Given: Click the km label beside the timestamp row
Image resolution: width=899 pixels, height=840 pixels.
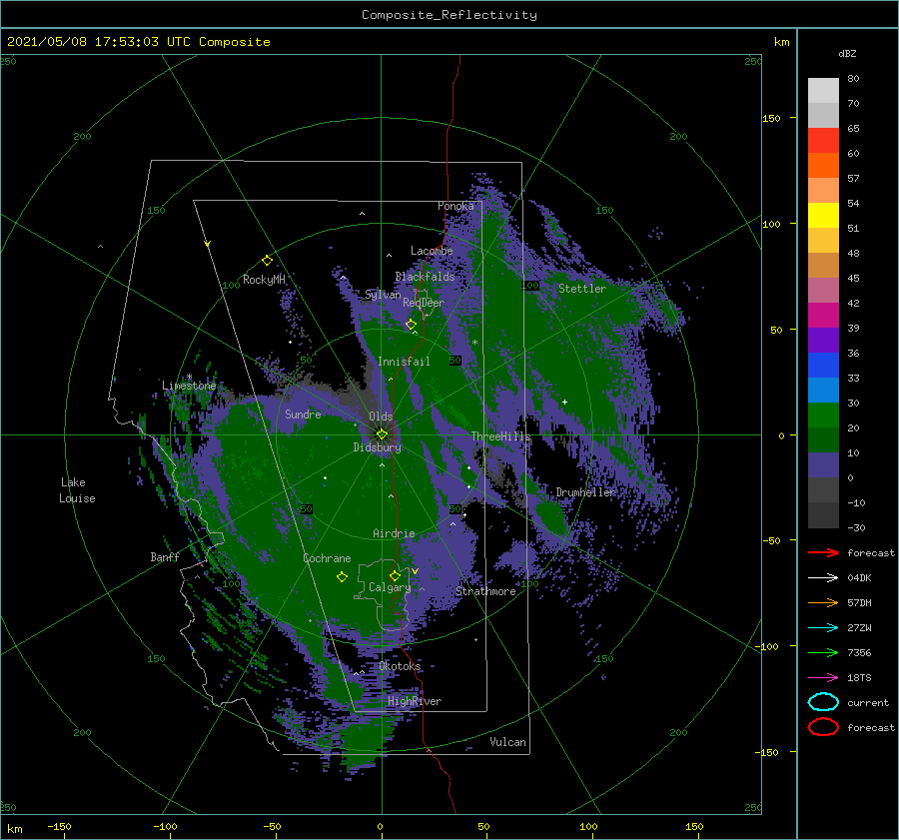Looking at the screenshot, I should [x=781, y=42].
